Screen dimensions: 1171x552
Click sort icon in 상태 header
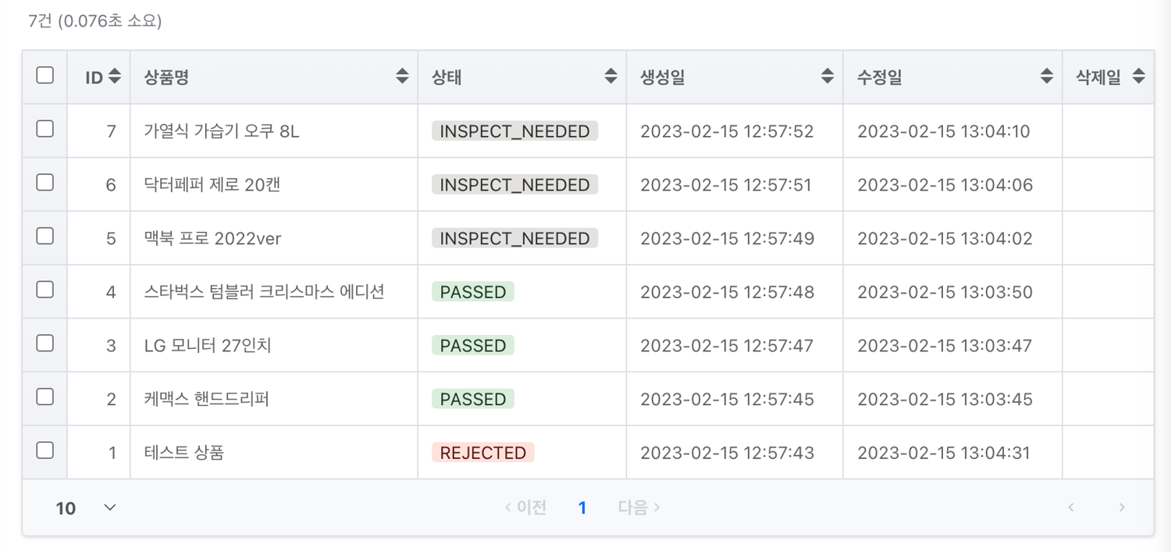[x=610, y=77]
